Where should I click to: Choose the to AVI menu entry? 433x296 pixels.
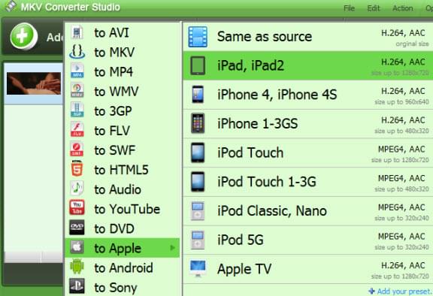tap(123, 32)
